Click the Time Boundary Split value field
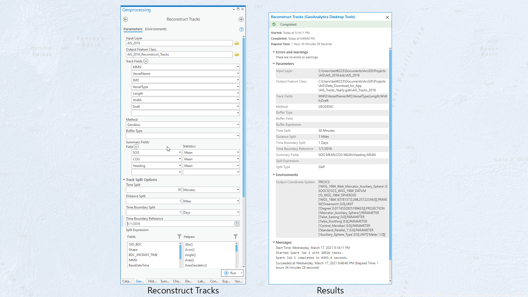Viewport: 528px width, 297px height. click(x=154, y=212)
